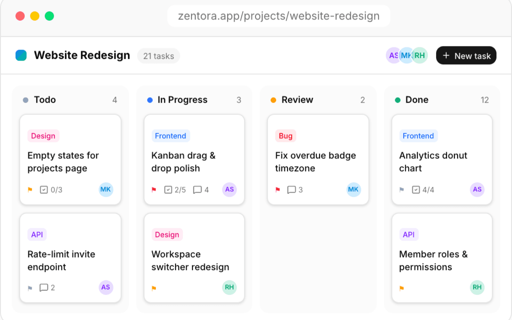Click RH avatar on Member roles card

[477, 287]
